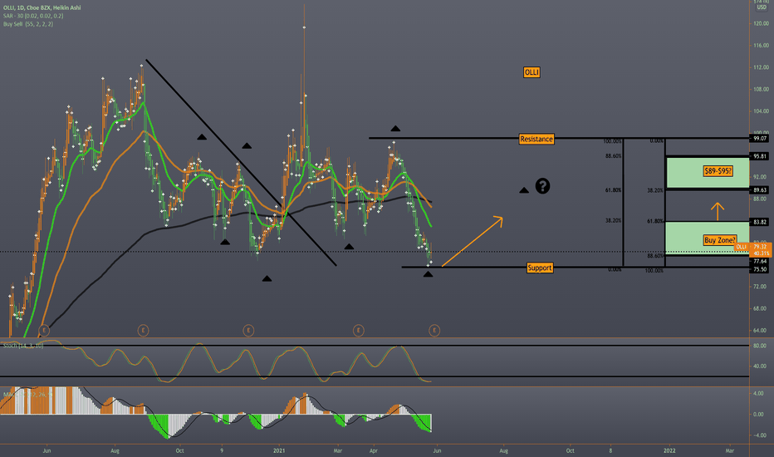Select the orange OLLI ticker label
The height and width of the screenshot is (457, 774).
click(x=532, y=72)
